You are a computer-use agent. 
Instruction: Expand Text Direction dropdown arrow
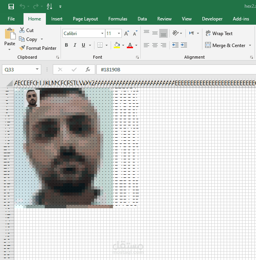(x=198, y=33)
